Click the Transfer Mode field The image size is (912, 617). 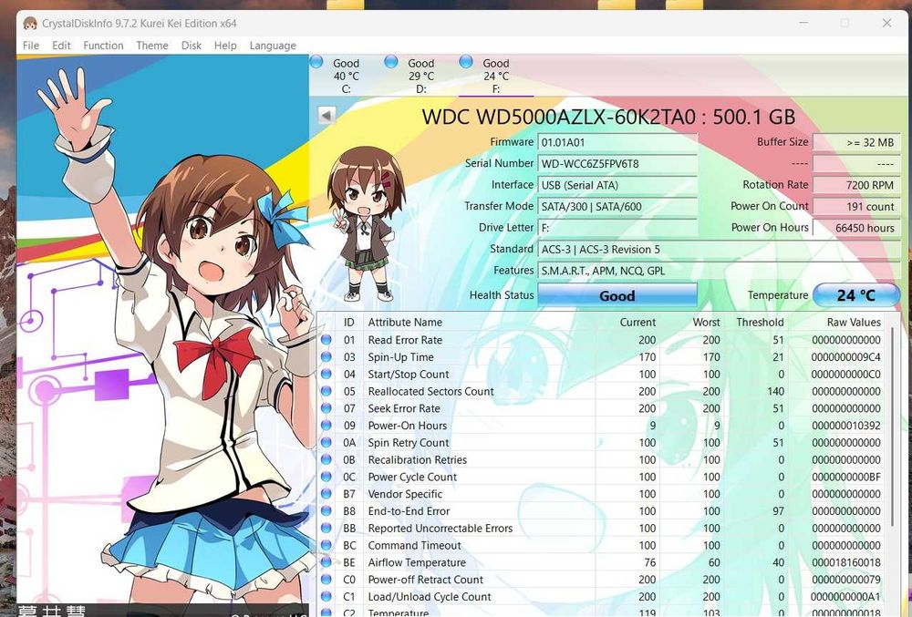point(617,206)
